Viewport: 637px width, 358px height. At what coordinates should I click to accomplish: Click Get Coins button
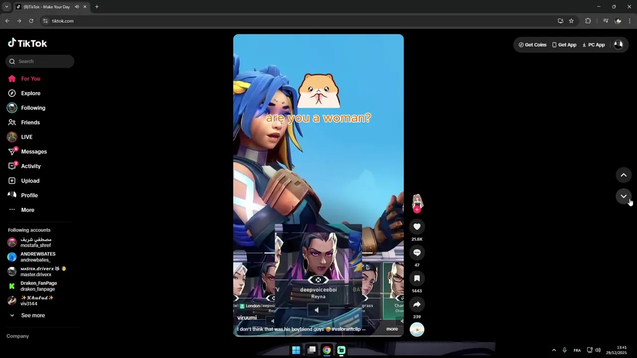[532, 45]
